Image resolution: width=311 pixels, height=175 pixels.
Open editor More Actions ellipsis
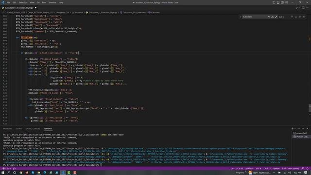coord(307,8)
